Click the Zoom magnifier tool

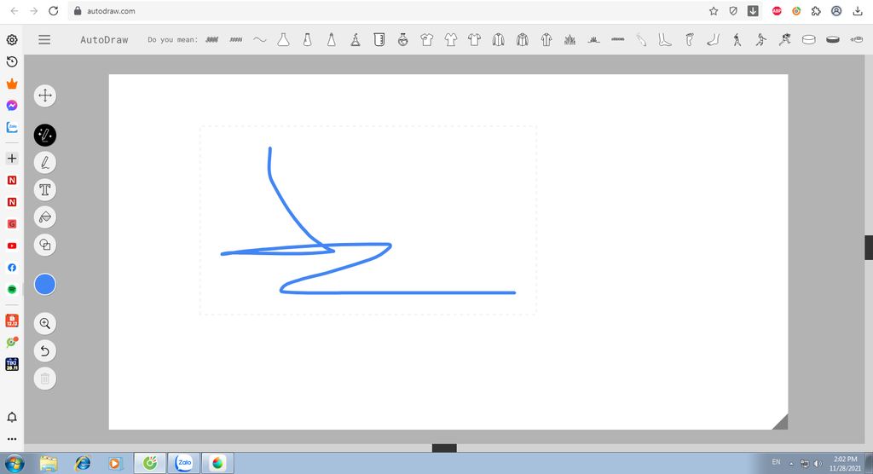[x=45, y=324]
